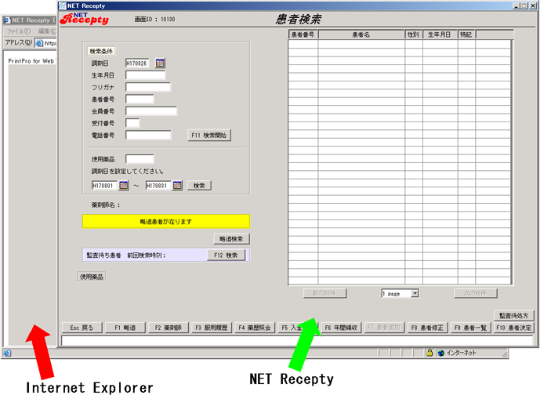Click F8 患者修正 function button
The image size is (540, 395).
tap(427, 328)
